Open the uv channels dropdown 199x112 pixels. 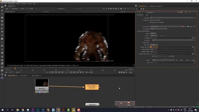(166, 26)
